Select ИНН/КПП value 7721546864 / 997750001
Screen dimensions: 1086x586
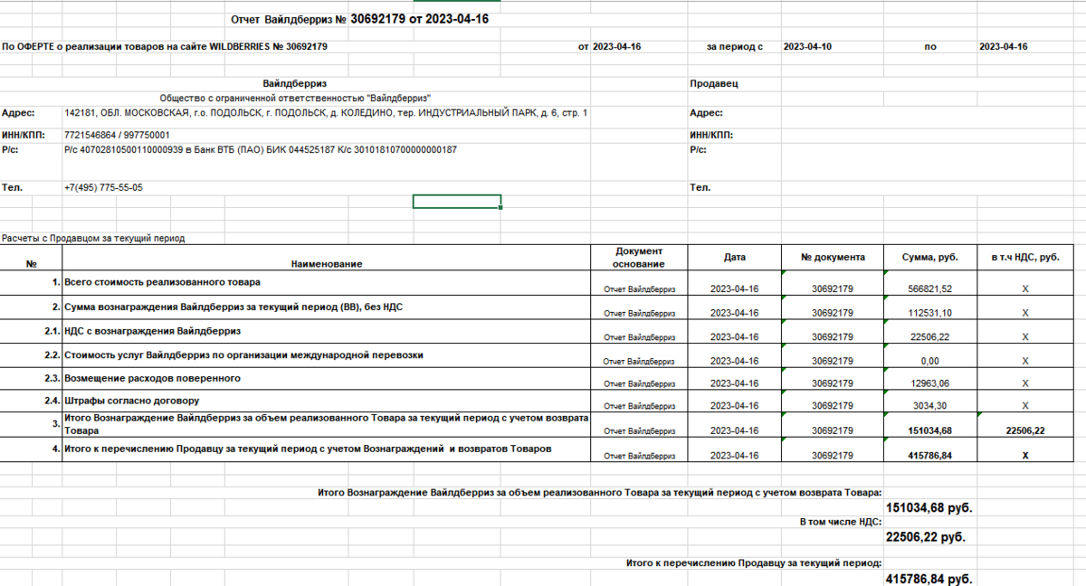click(117, 135)
